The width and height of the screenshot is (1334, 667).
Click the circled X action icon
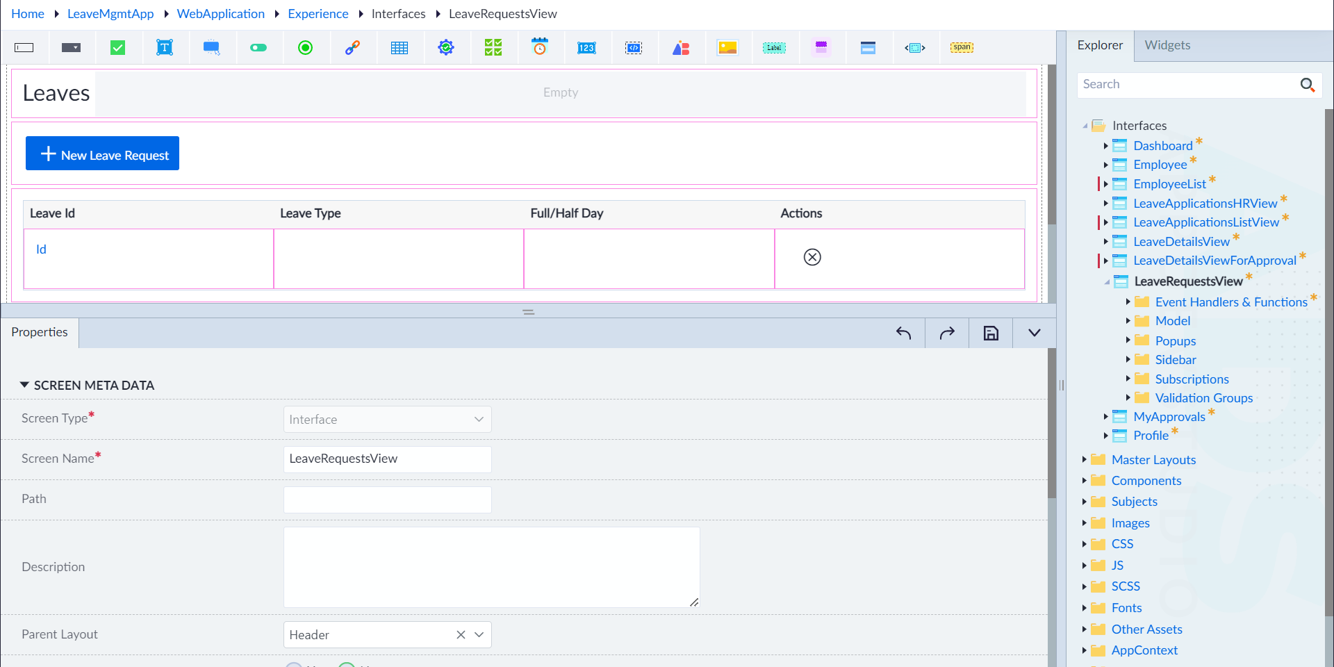[812, 257]
